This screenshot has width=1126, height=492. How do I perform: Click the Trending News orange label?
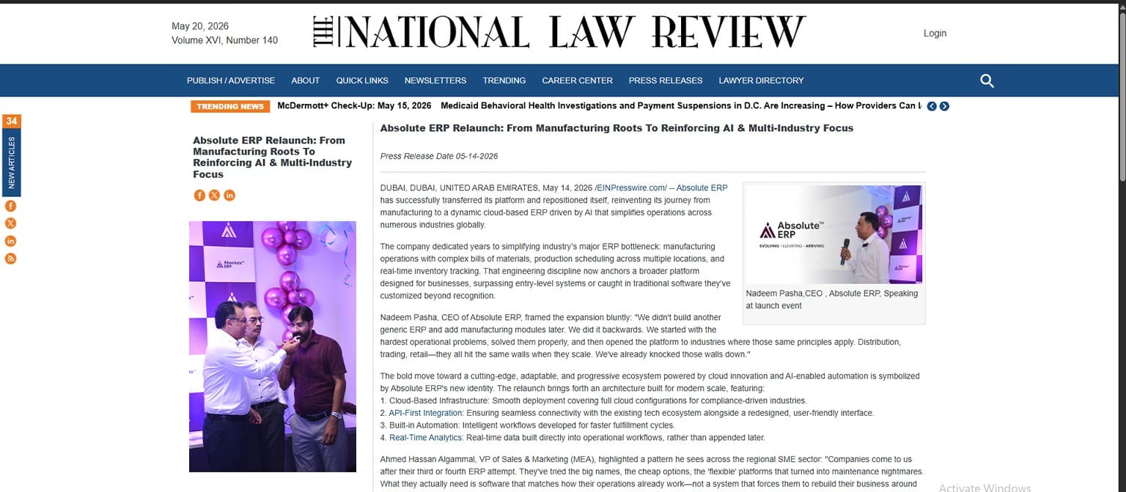tap(230, 106)
